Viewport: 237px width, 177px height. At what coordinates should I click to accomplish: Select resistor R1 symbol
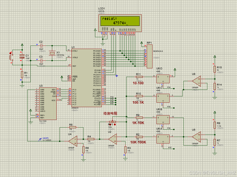coord(22,75)
